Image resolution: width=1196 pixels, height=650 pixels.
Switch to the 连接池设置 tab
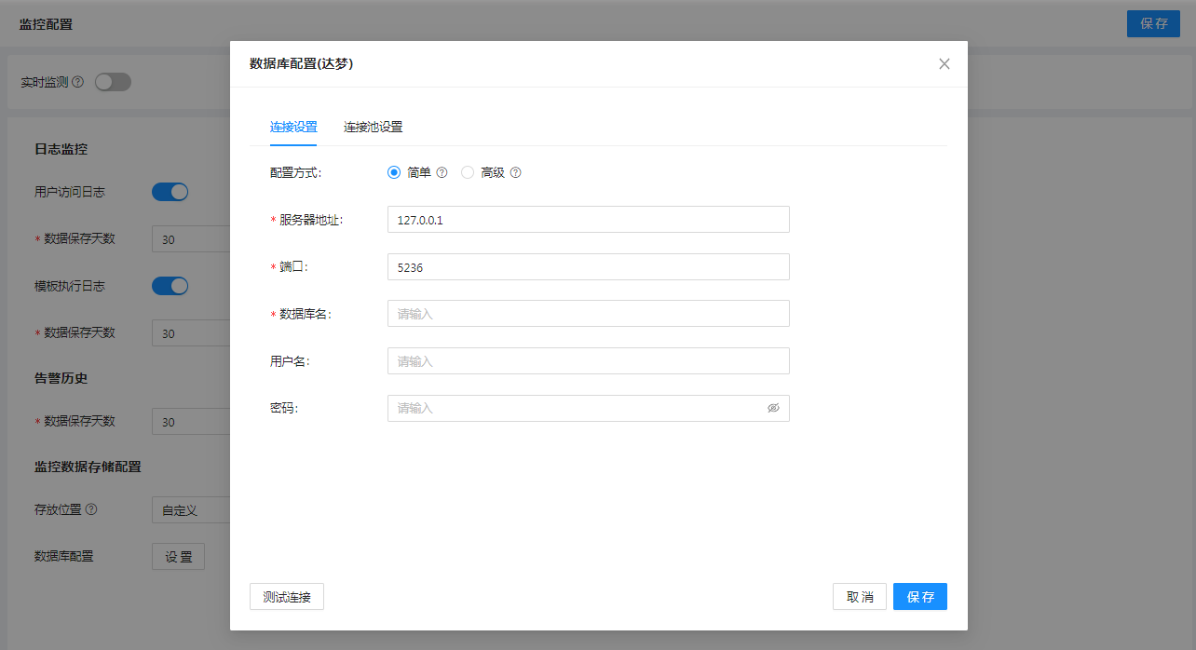coord(373,128)
